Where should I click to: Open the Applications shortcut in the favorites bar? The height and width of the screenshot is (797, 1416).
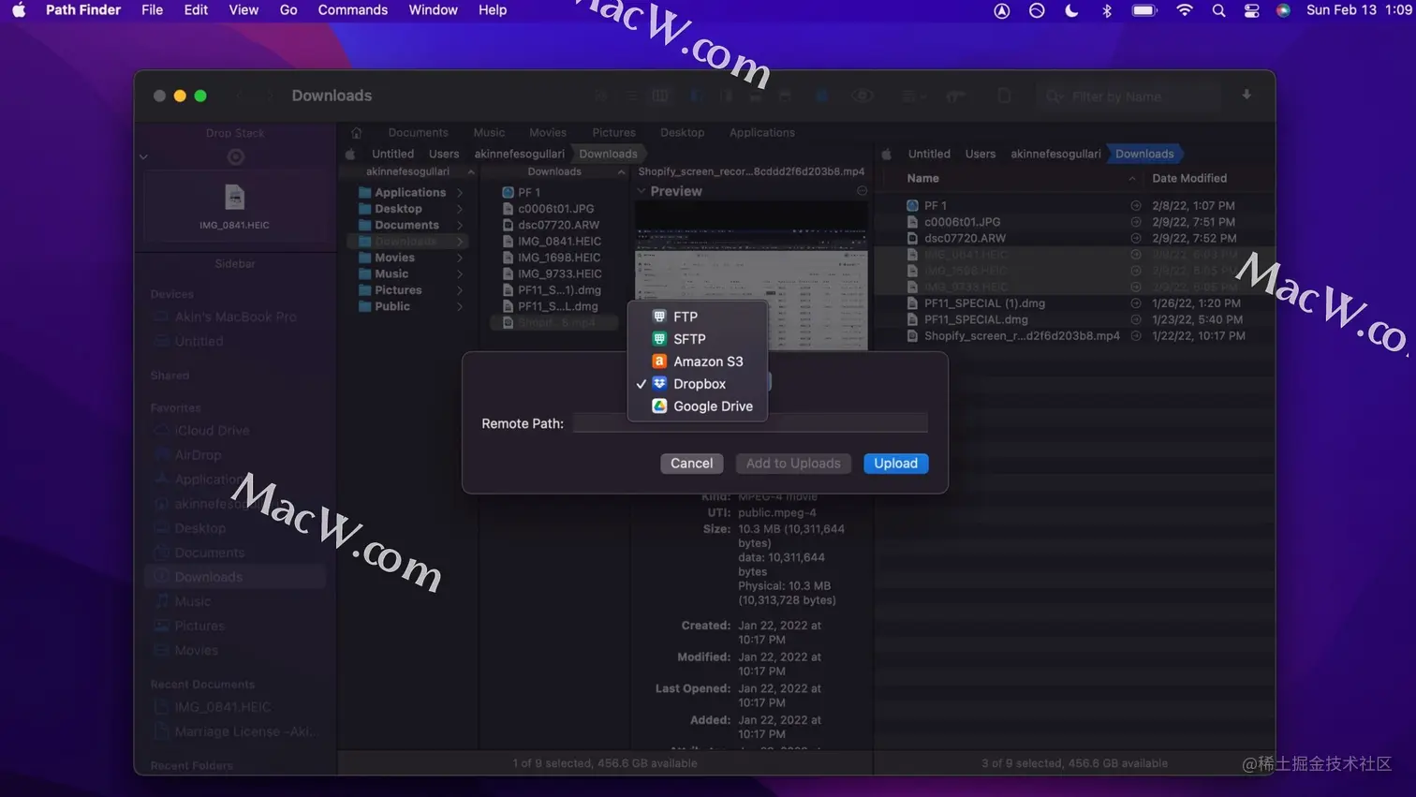coord(761,133)
